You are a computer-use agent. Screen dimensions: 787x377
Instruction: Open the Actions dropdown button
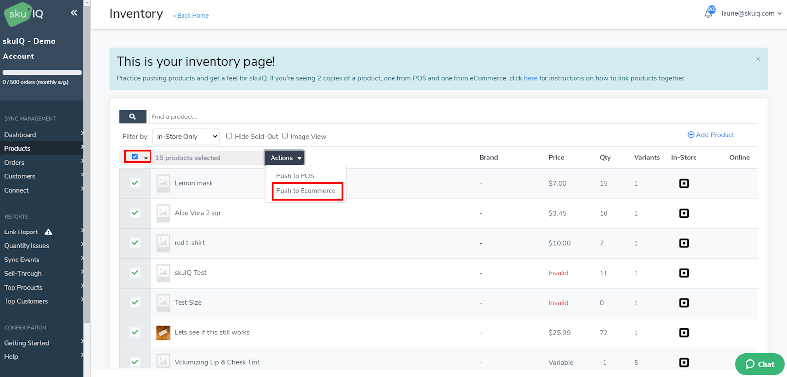[x=285, y=158]
